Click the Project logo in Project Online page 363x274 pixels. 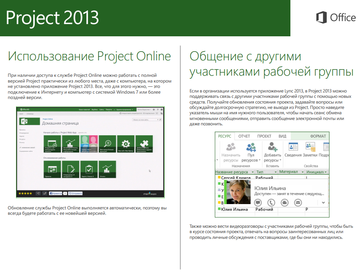point(29,121)
